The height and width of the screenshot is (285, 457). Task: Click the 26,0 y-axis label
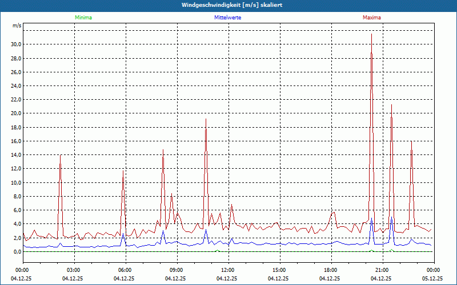(x=16, y=72)
